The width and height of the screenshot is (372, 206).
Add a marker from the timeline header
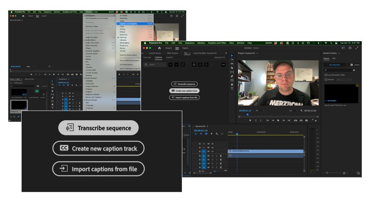(212, 134)
